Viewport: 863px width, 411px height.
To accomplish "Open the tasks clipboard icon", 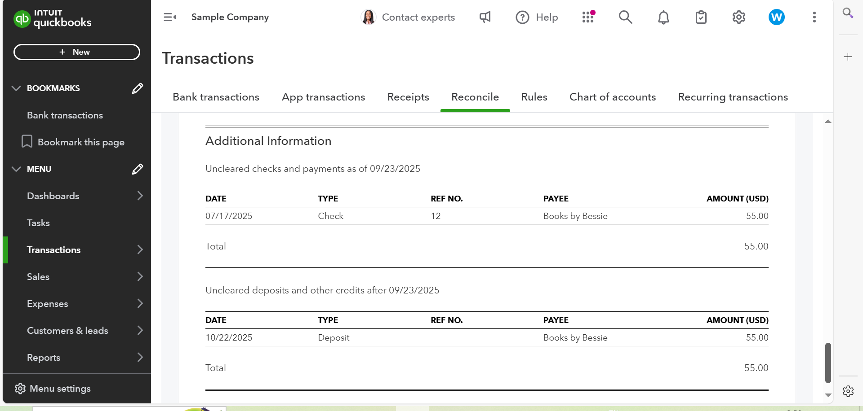I will point(701,17).
